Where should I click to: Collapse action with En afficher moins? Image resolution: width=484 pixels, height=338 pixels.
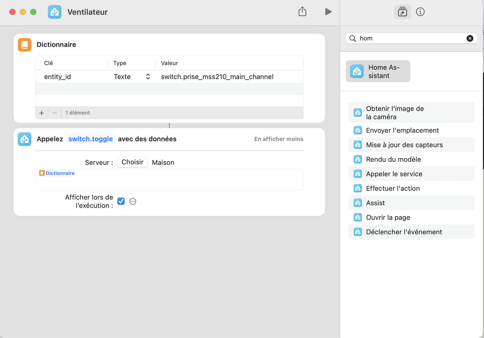point(279,139)
